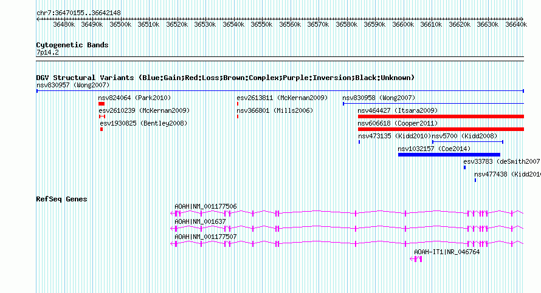Image resolution: width=541 pixels, height=293 pixels.
Task: Open the esv2610239 (McKernan2009) variant label
Action: (x=144, y=110)
